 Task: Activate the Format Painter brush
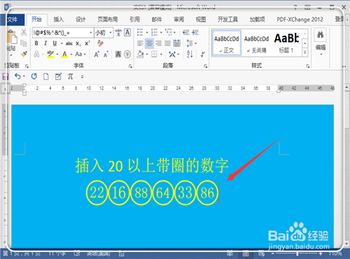(24, 54)
